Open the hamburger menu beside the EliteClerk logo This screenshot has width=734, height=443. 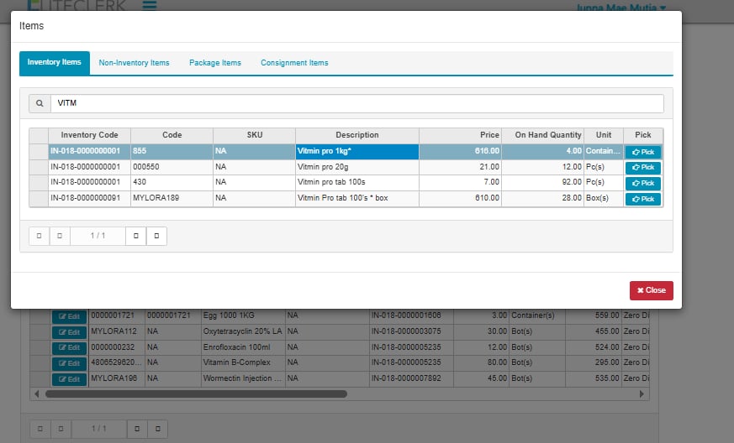point(150,5)
